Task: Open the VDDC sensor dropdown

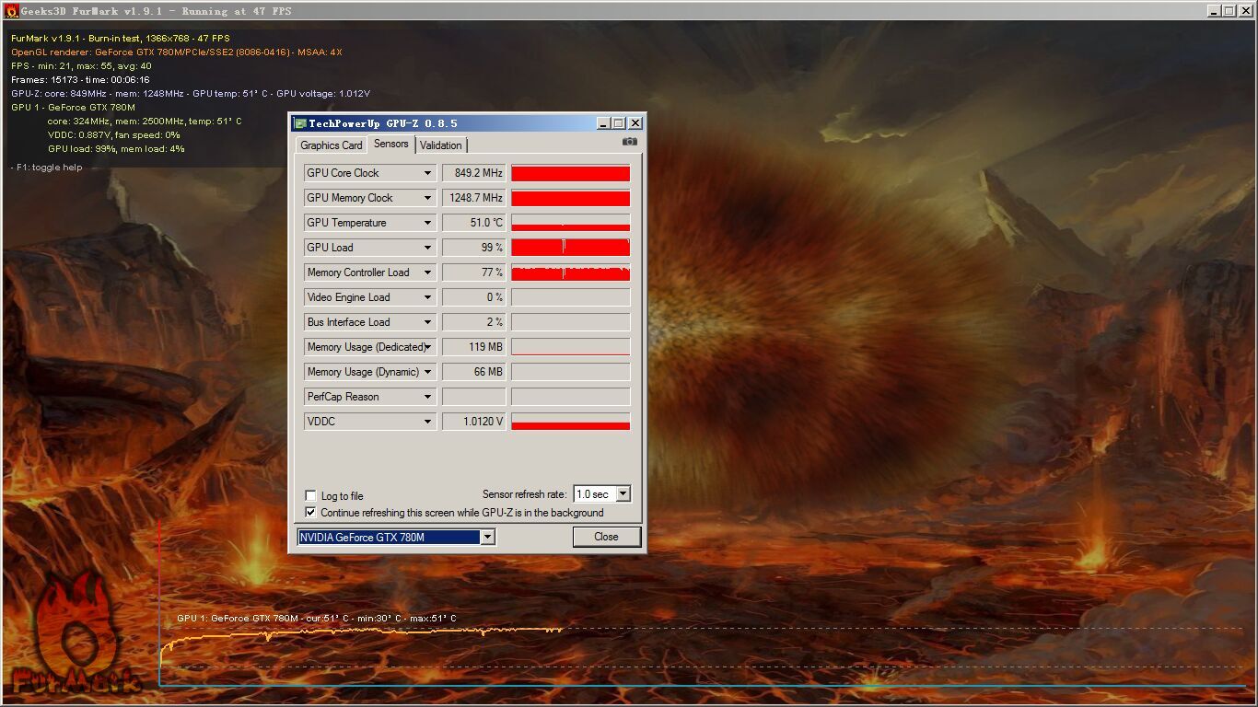Action: click(x=427, y=422)
